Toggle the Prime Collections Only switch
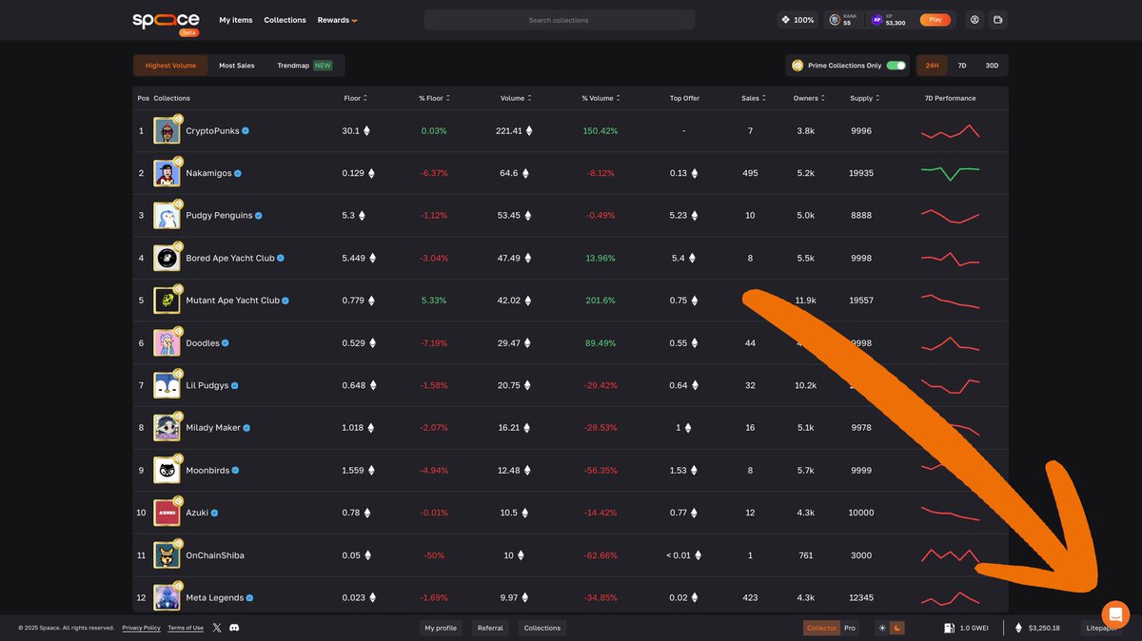1142x641 pixels. tap(896, 66)
